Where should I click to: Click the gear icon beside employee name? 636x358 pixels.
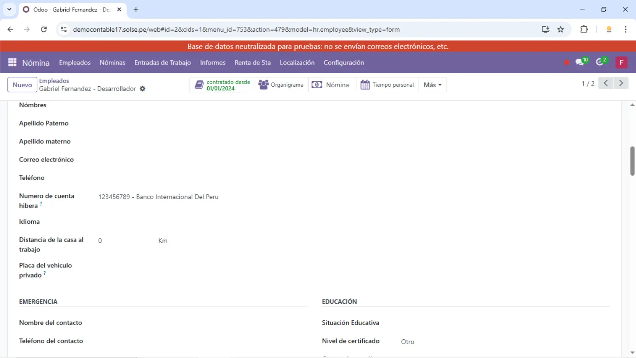click(x=143, y=89)
